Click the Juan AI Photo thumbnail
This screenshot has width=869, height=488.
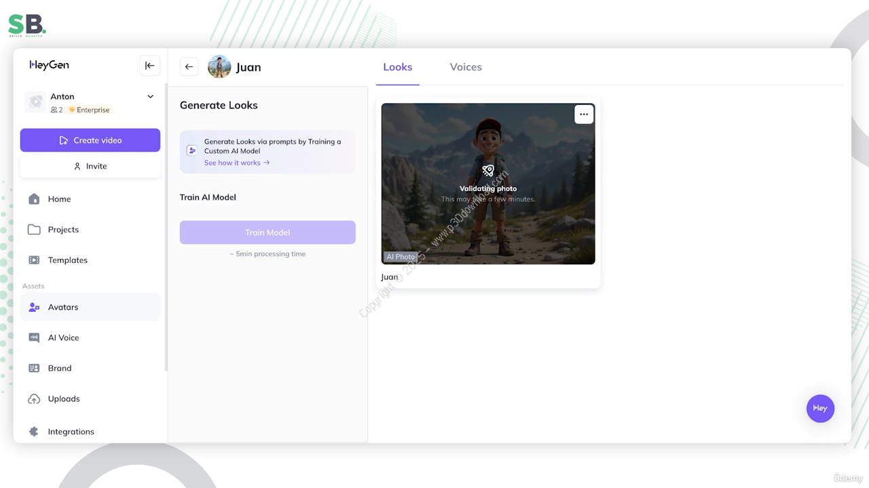[488, 184]
